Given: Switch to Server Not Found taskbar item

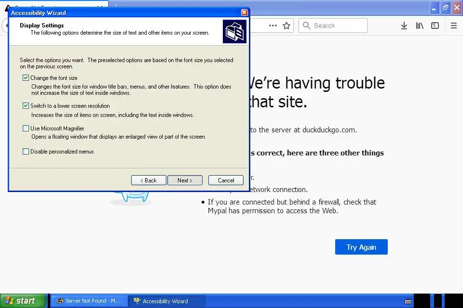Looking at the screenshot, I should click(90, 301).
